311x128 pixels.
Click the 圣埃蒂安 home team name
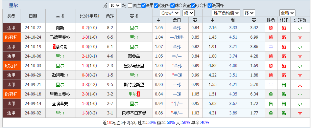(60, 104)
